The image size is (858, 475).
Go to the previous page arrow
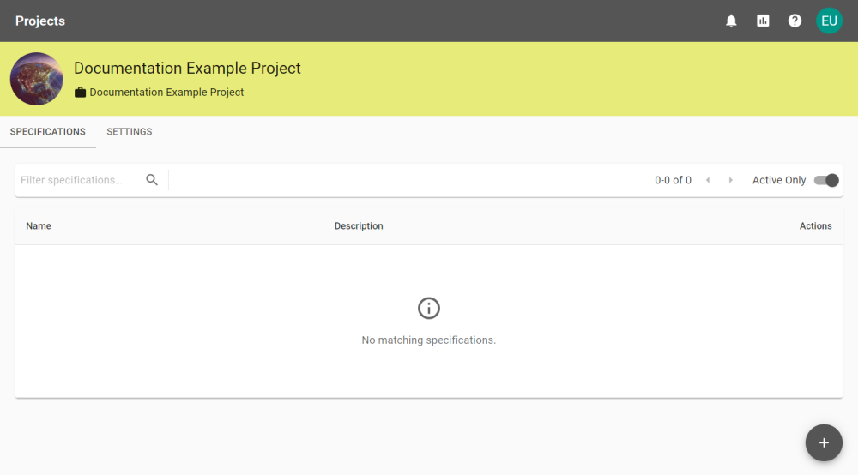pyautogui.click(x=708, y=180)
